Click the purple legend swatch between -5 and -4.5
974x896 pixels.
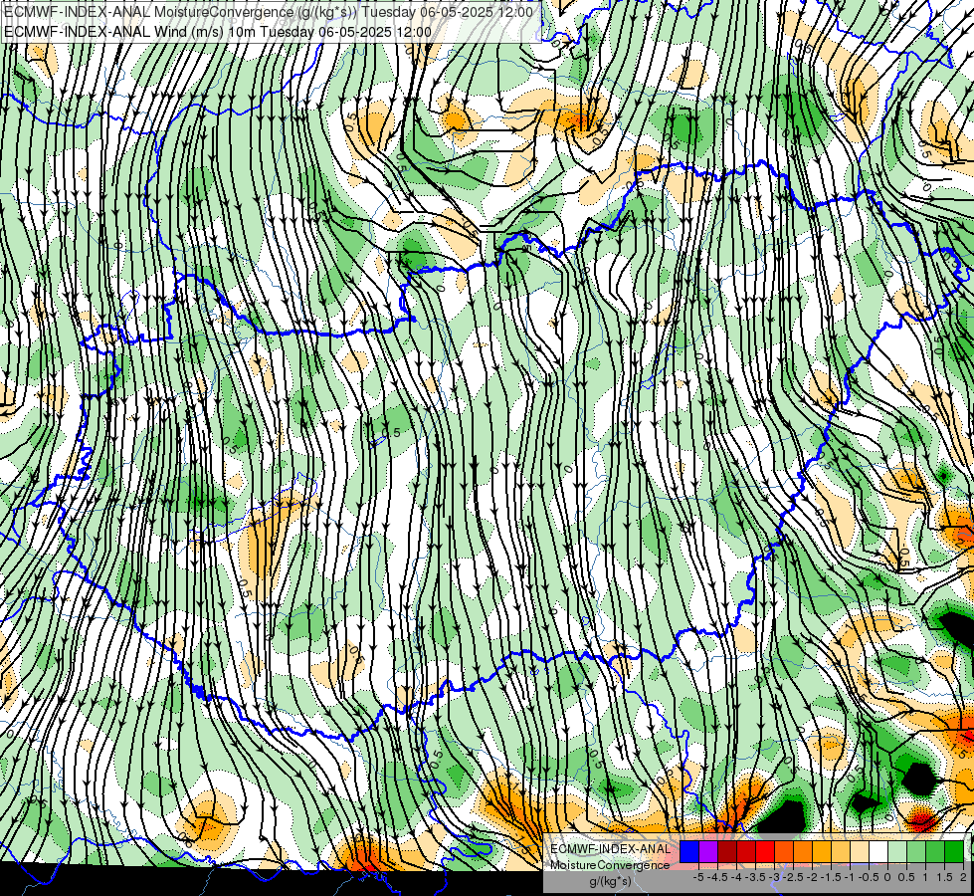[708, 852]
